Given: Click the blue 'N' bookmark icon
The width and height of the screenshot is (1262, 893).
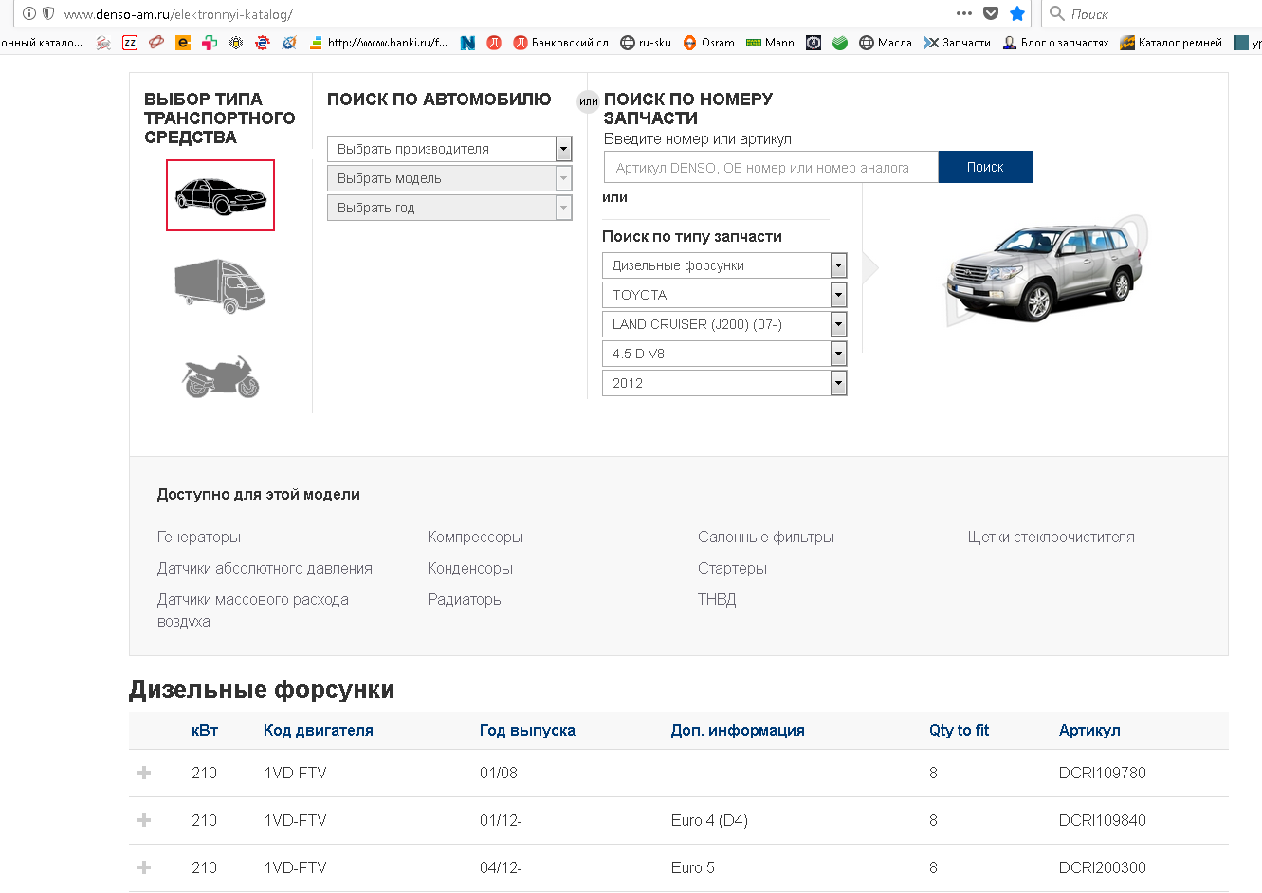Looking at the screenshot, I should pyautogui.click(x=467, y=43).
